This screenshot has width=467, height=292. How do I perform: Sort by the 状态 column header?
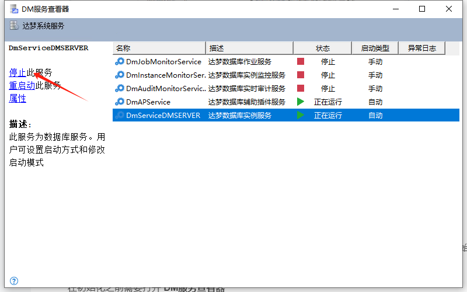pos(323,48)
